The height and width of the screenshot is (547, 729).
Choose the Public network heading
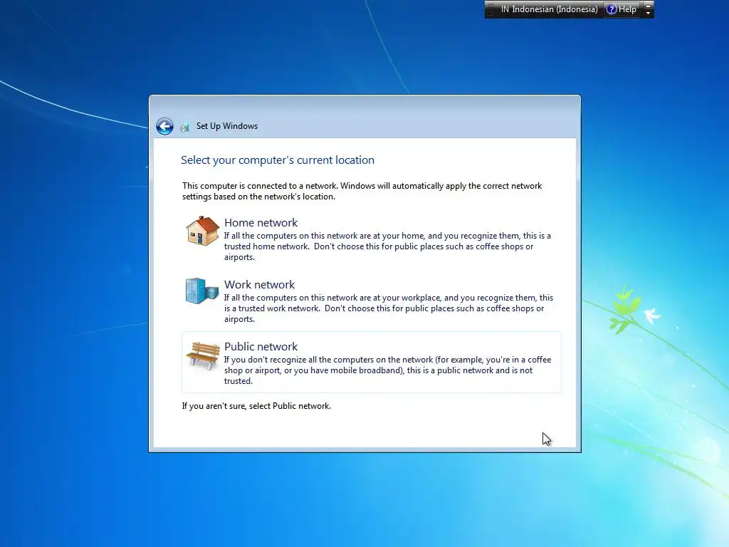(x=261, y=347)
